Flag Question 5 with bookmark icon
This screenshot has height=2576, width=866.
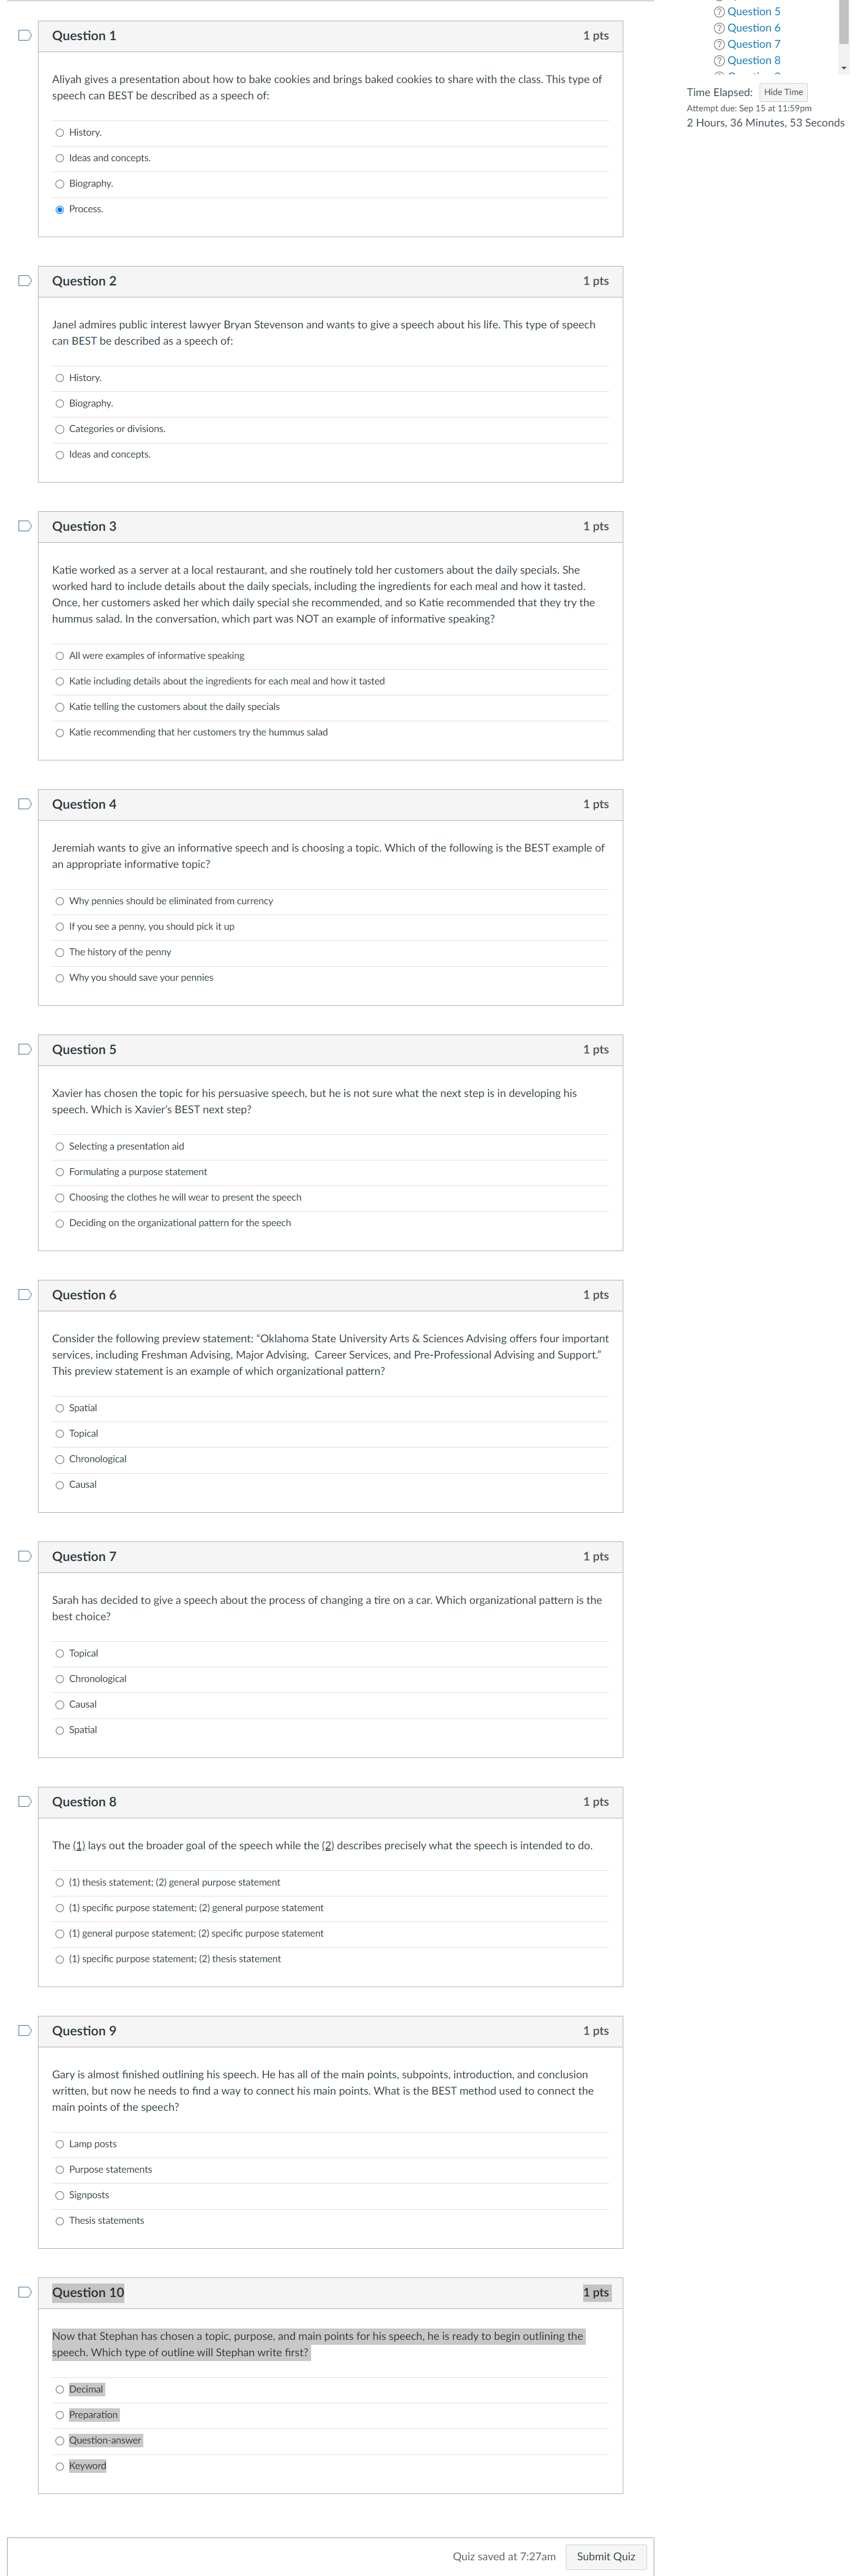(25, 1049)
